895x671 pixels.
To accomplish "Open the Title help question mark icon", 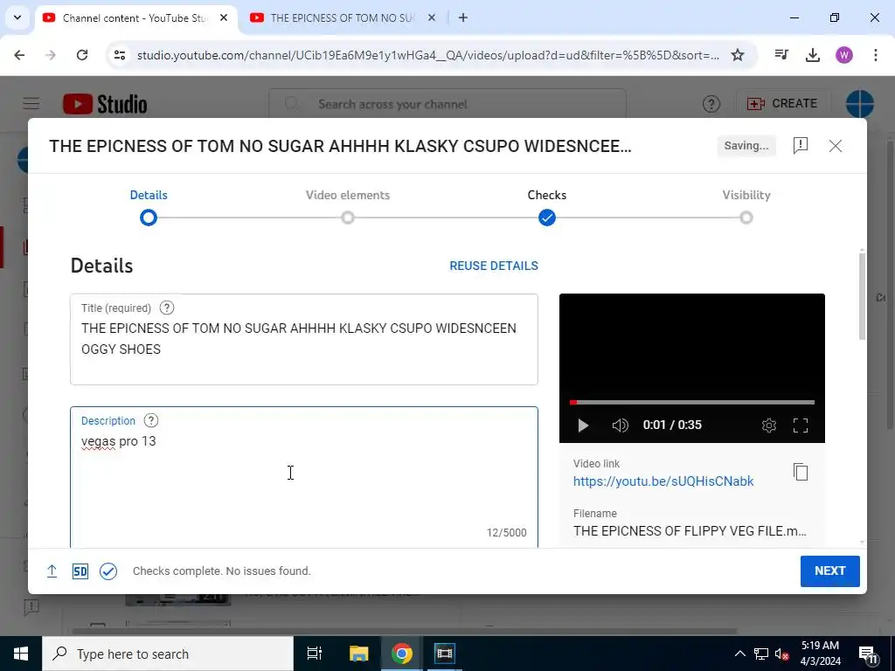I will [167, 308].
